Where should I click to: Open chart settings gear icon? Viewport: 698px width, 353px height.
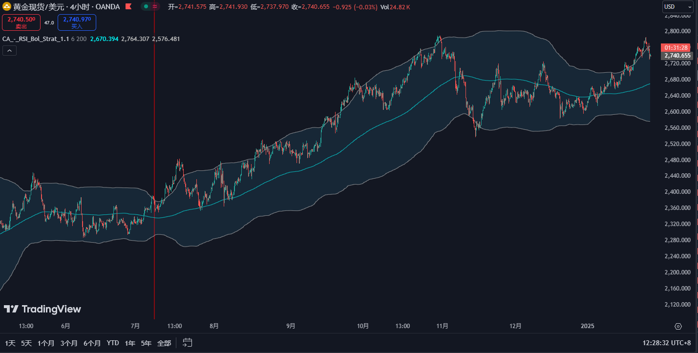point(678,326)
